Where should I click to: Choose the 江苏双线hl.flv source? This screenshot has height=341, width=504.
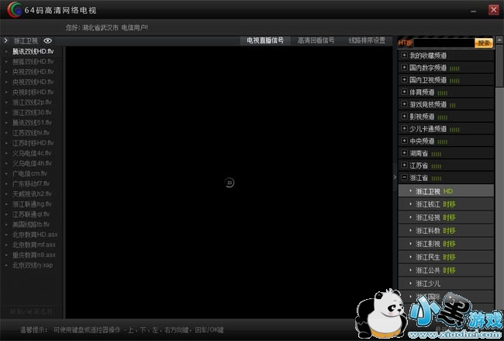coord(31,133)
